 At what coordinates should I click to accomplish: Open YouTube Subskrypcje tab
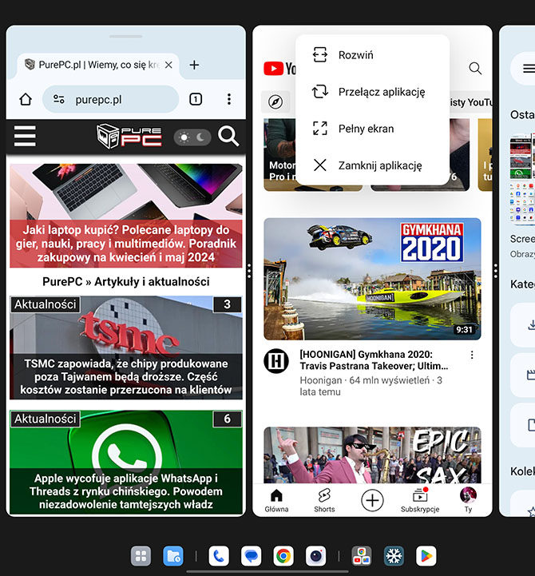pyautogui.click(x=420, y=500)
